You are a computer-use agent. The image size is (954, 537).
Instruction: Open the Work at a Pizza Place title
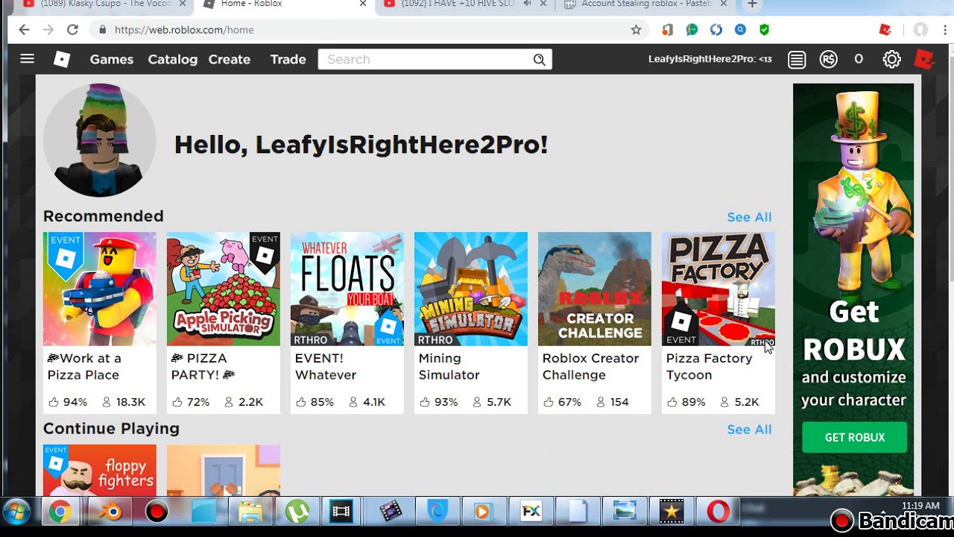pyautogui.click(x=83, y=366)
